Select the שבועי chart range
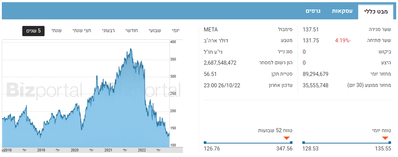Image resolution: width=398 pixels, height=157 pixels. click(155, 31)
